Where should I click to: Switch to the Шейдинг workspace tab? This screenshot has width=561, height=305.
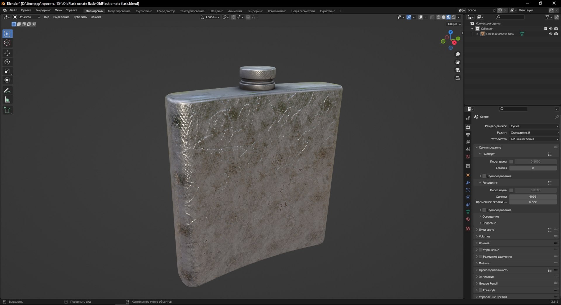tap(216, 11)
